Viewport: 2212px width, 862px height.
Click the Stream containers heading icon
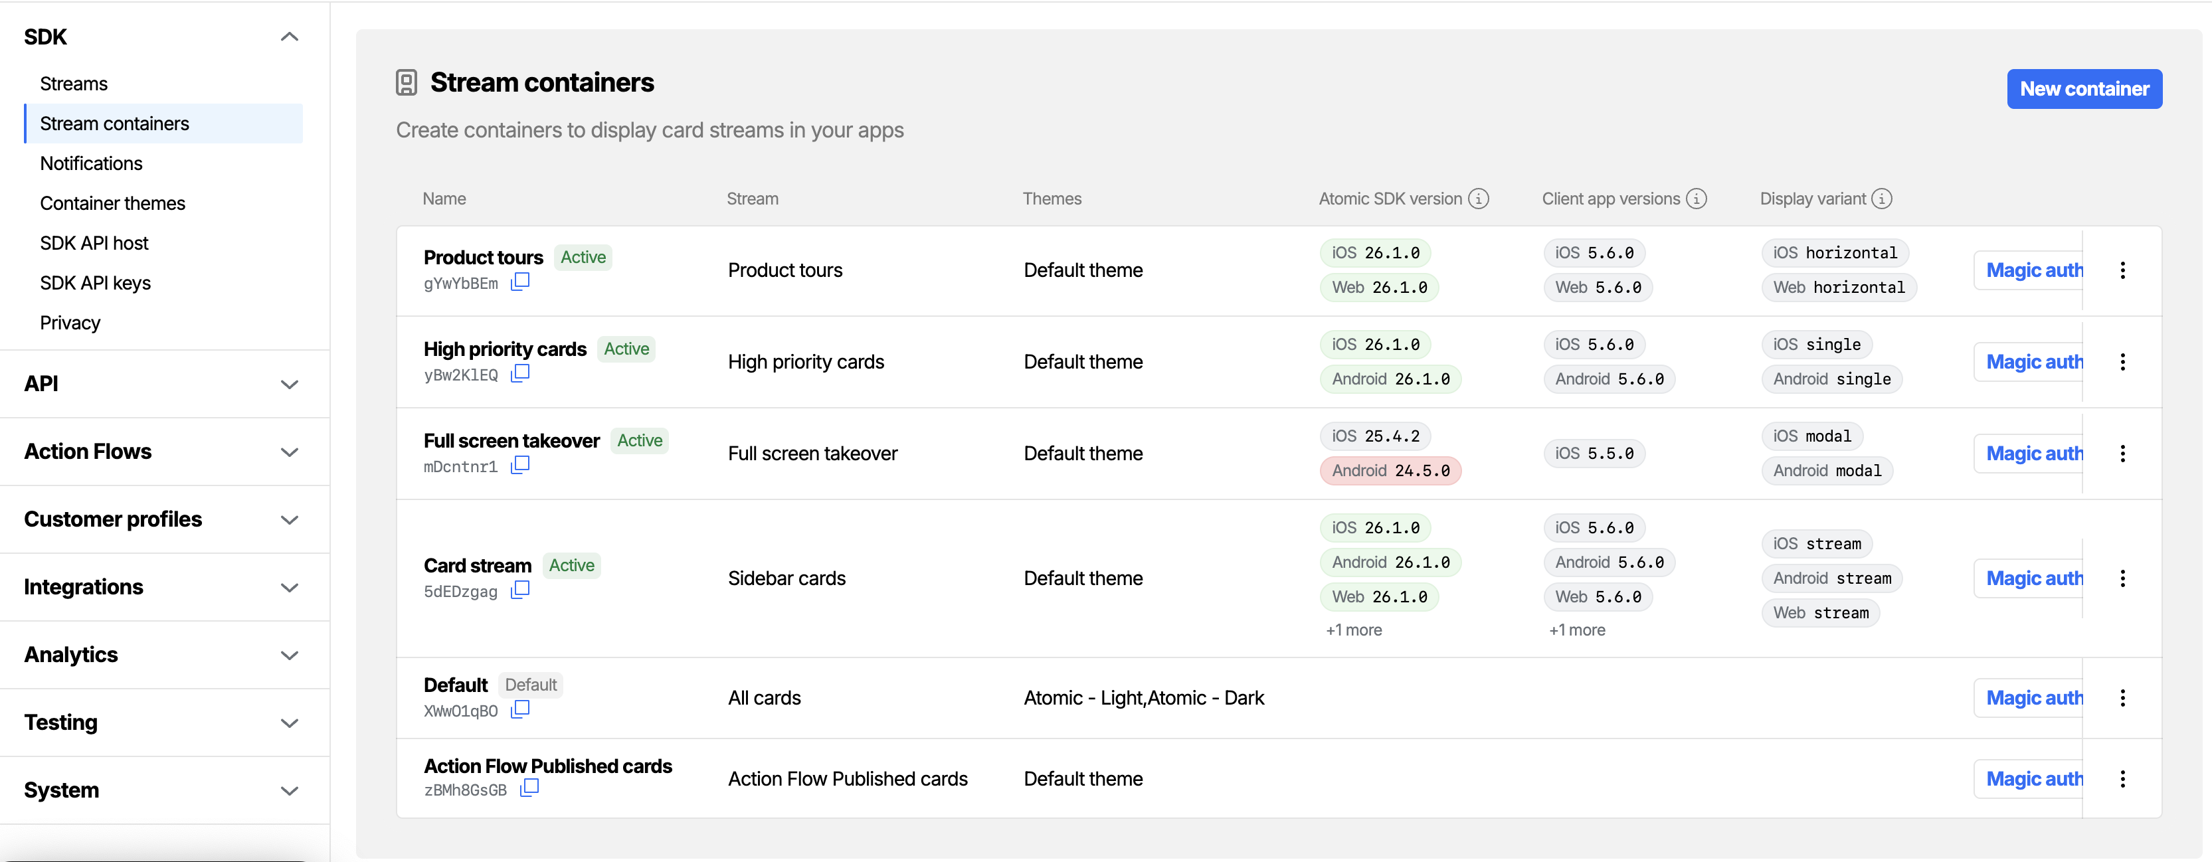click(406, 82)
